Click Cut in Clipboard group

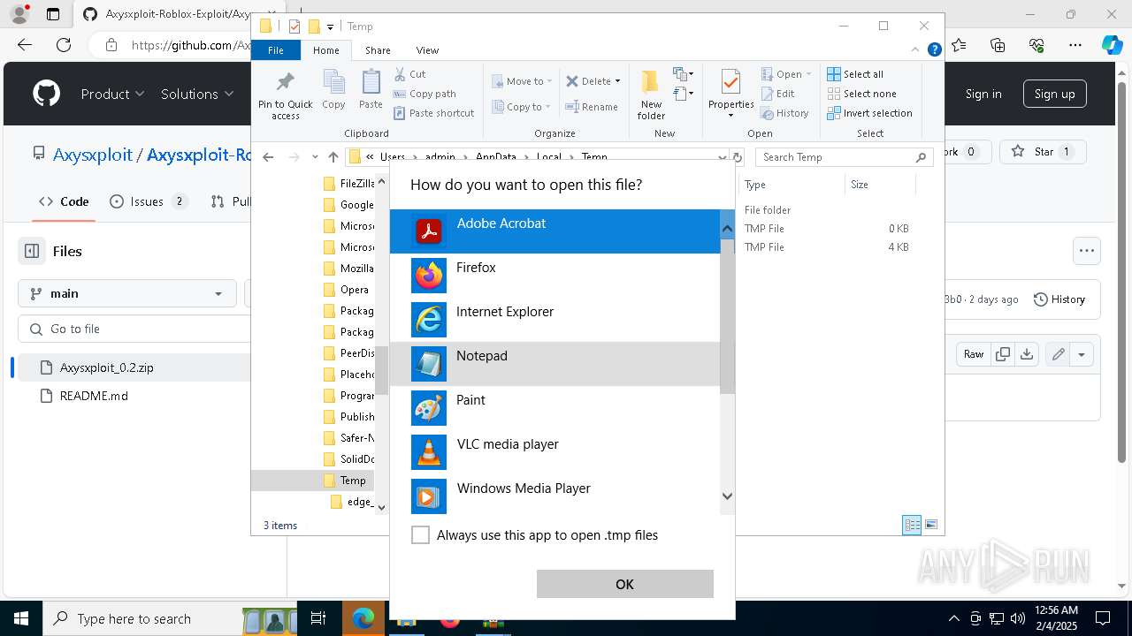tap(409, 74)
